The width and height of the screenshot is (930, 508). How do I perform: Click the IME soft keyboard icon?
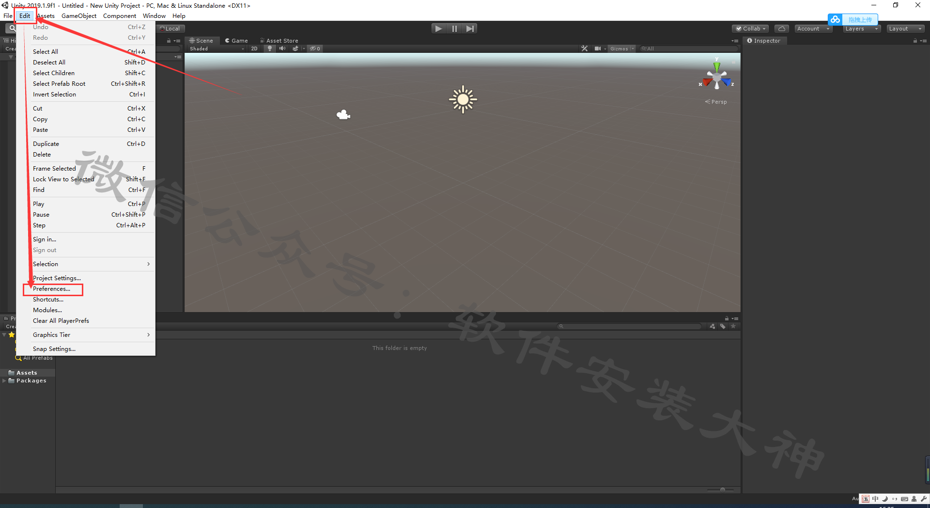[904, 499]
